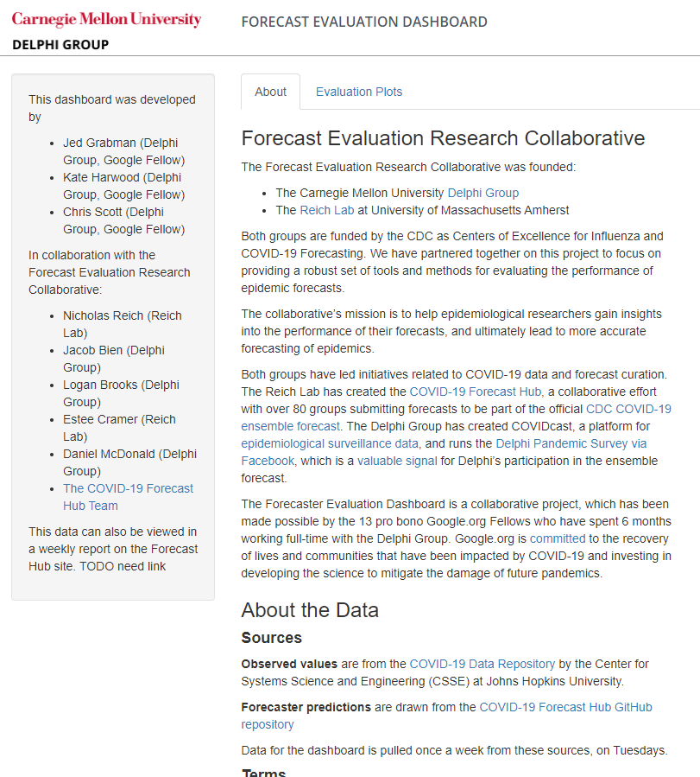Image resolution: width=700 pixels, height=777 pixels.
Task: Click the Jed Grabman list entry
Action: (x=123, y=151)
